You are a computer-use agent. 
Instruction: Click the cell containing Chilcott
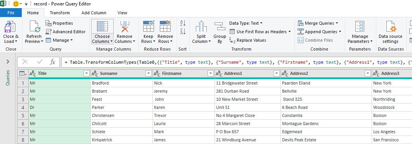click(121, 124)
